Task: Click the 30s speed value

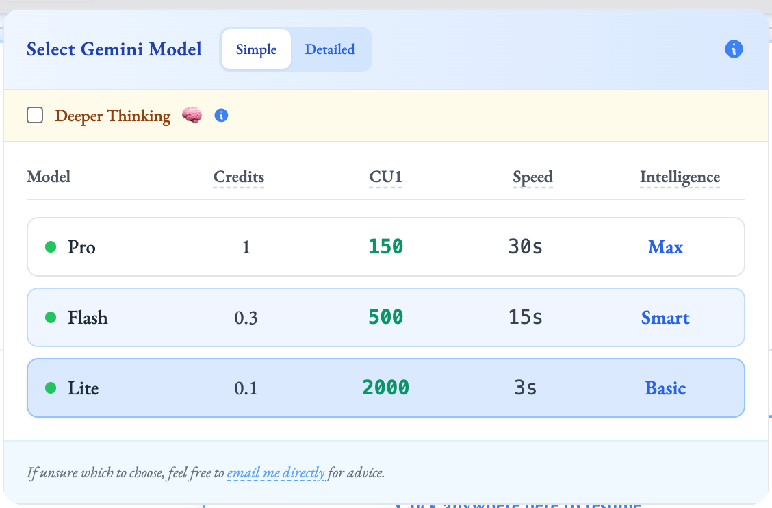Action: 526,246
